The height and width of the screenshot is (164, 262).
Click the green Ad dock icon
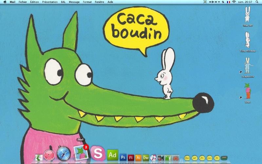point(112,155)
